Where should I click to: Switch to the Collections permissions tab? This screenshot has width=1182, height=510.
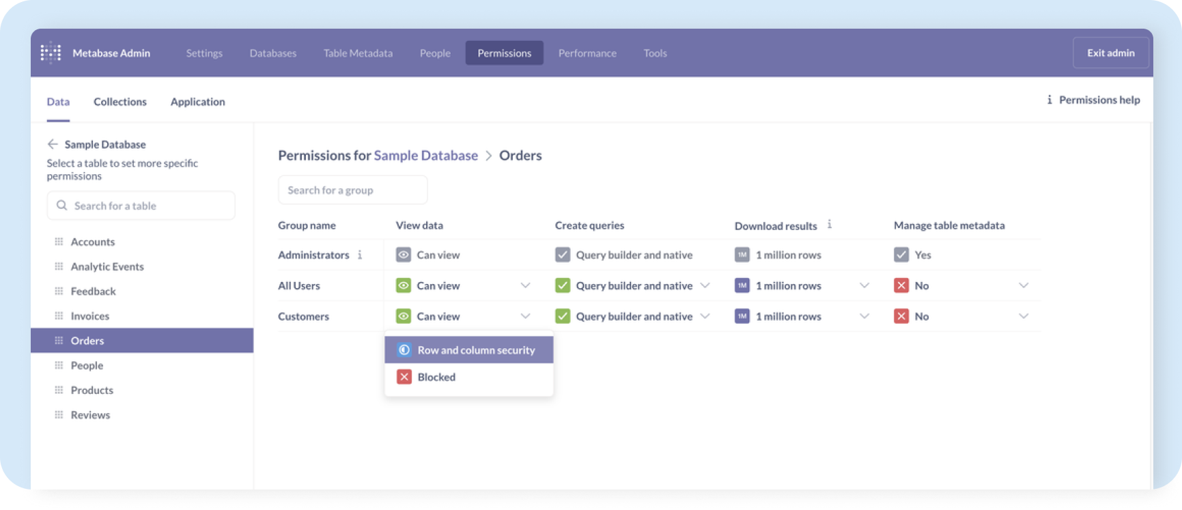pos(120,102)
